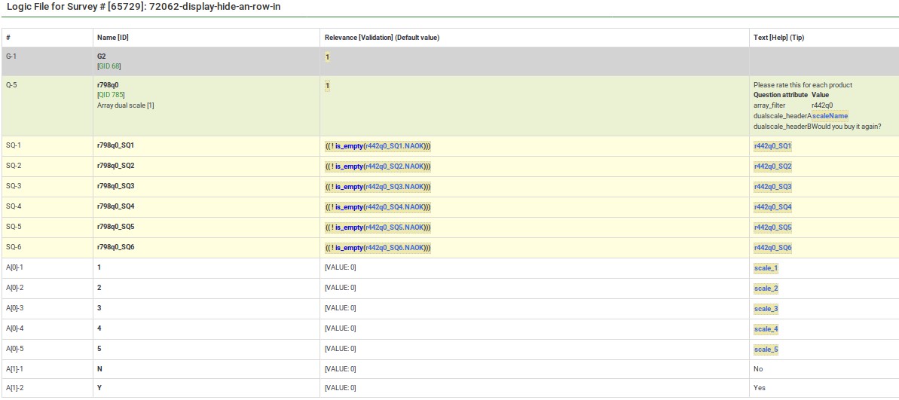Click the scaleName header attribute value
The width and height of the screenshot is (899, 400).
830,116
